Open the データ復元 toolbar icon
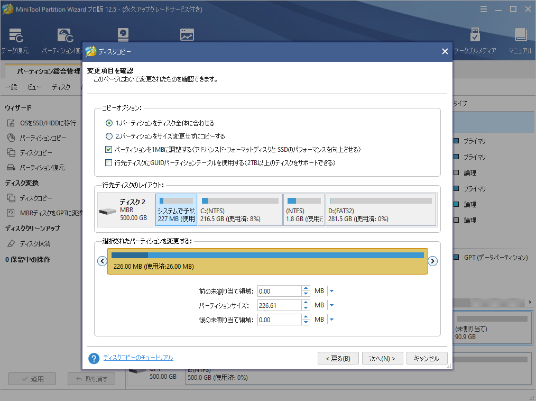This screenshot has width=536, height=401. click(x=15, y=40)
